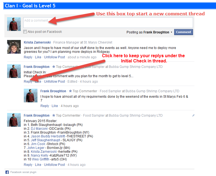Click the Facebook logo icon at bottom
This screenshot has width=216, height=176.
pos(7,172)
